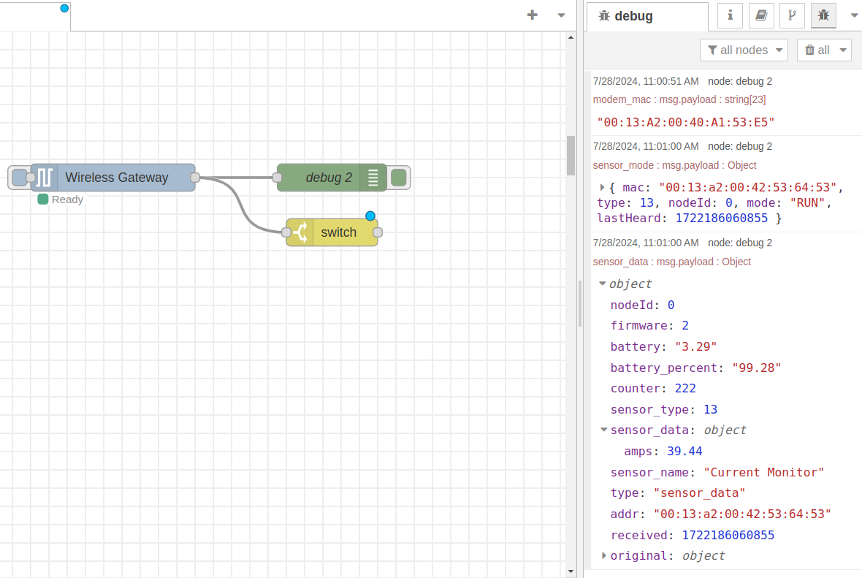
Task: Click 'node: debug 2' beside the sensor_mode message
Action: point(740,146)
